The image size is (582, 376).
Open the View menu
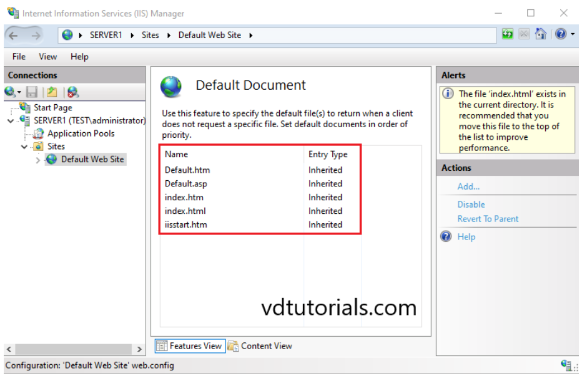47,56
